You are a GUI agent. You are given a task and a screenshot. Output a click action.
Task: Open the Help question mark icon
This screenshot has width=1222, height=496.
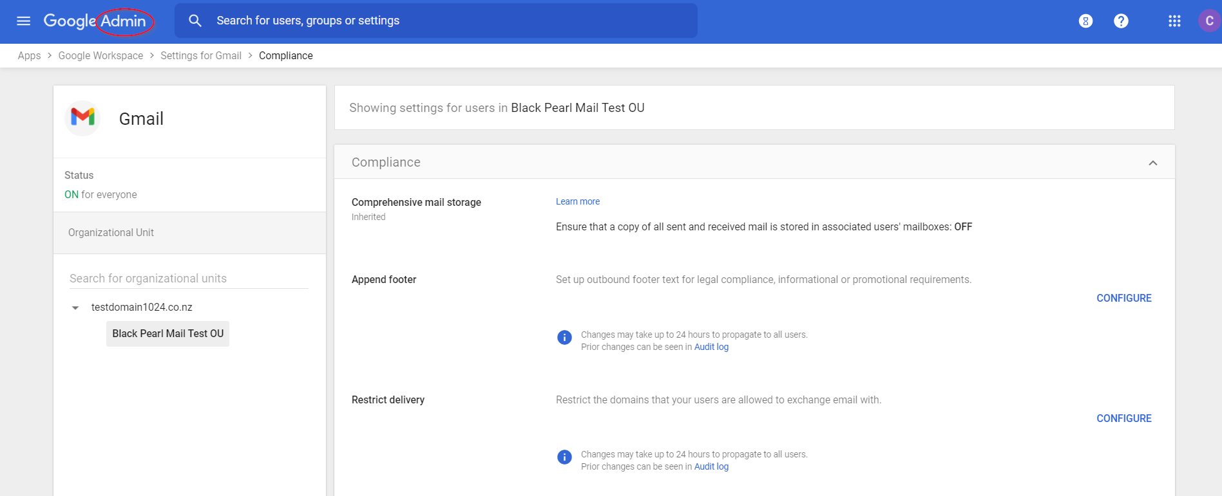pyautogui.click(x=1121, y=21)
